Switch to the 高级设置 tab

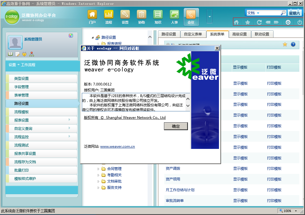(240, 34)
